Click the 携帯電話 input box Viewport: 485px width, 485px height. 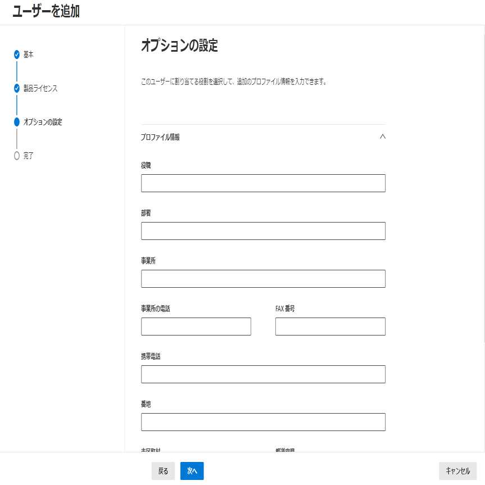[x=263, y=374]
